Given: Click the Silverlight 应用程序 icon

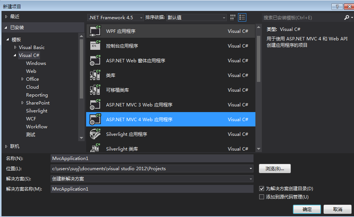Looking at the screenshot, I should coord(95,134).
